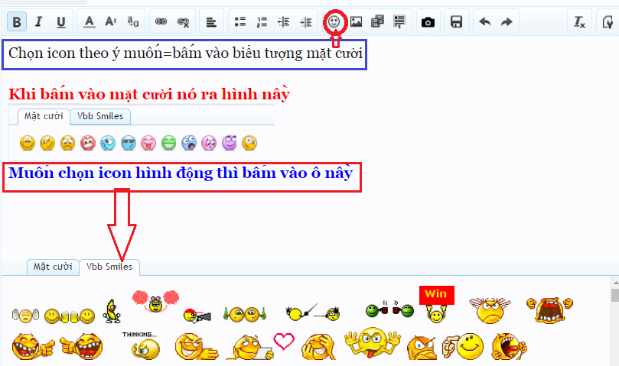Insert the red heart smiley

coord(285,342)
